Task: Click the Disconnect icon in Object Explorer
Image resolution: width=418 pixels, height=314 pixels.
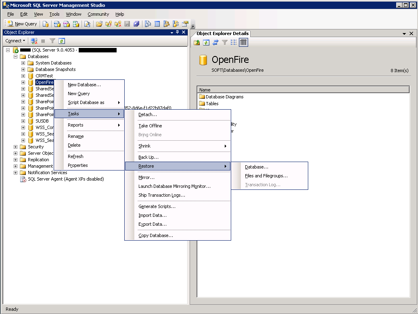Action: pos(34,41)
